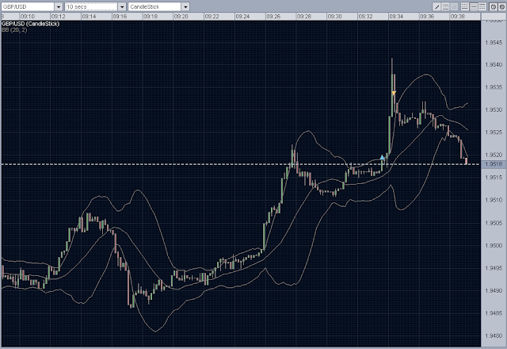507x349 pixels.
Task: Click the GBP/USD symbol field
Action: [x=28, y=6]
